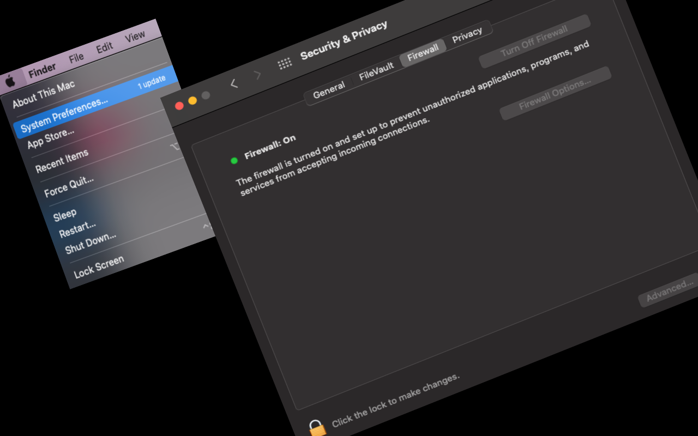Select the Firewall tab
This screenshot has height=436, width=698.
point(423,53)
